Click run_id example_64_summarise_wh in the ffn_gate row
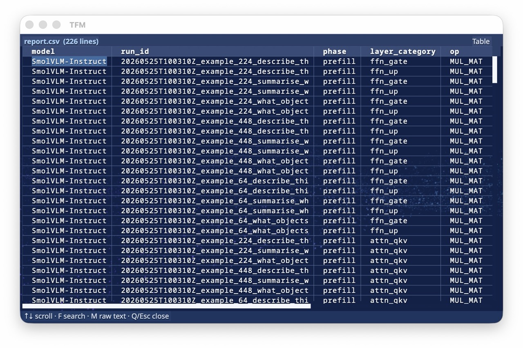This screenshot has height=348, width=523. 215,200
